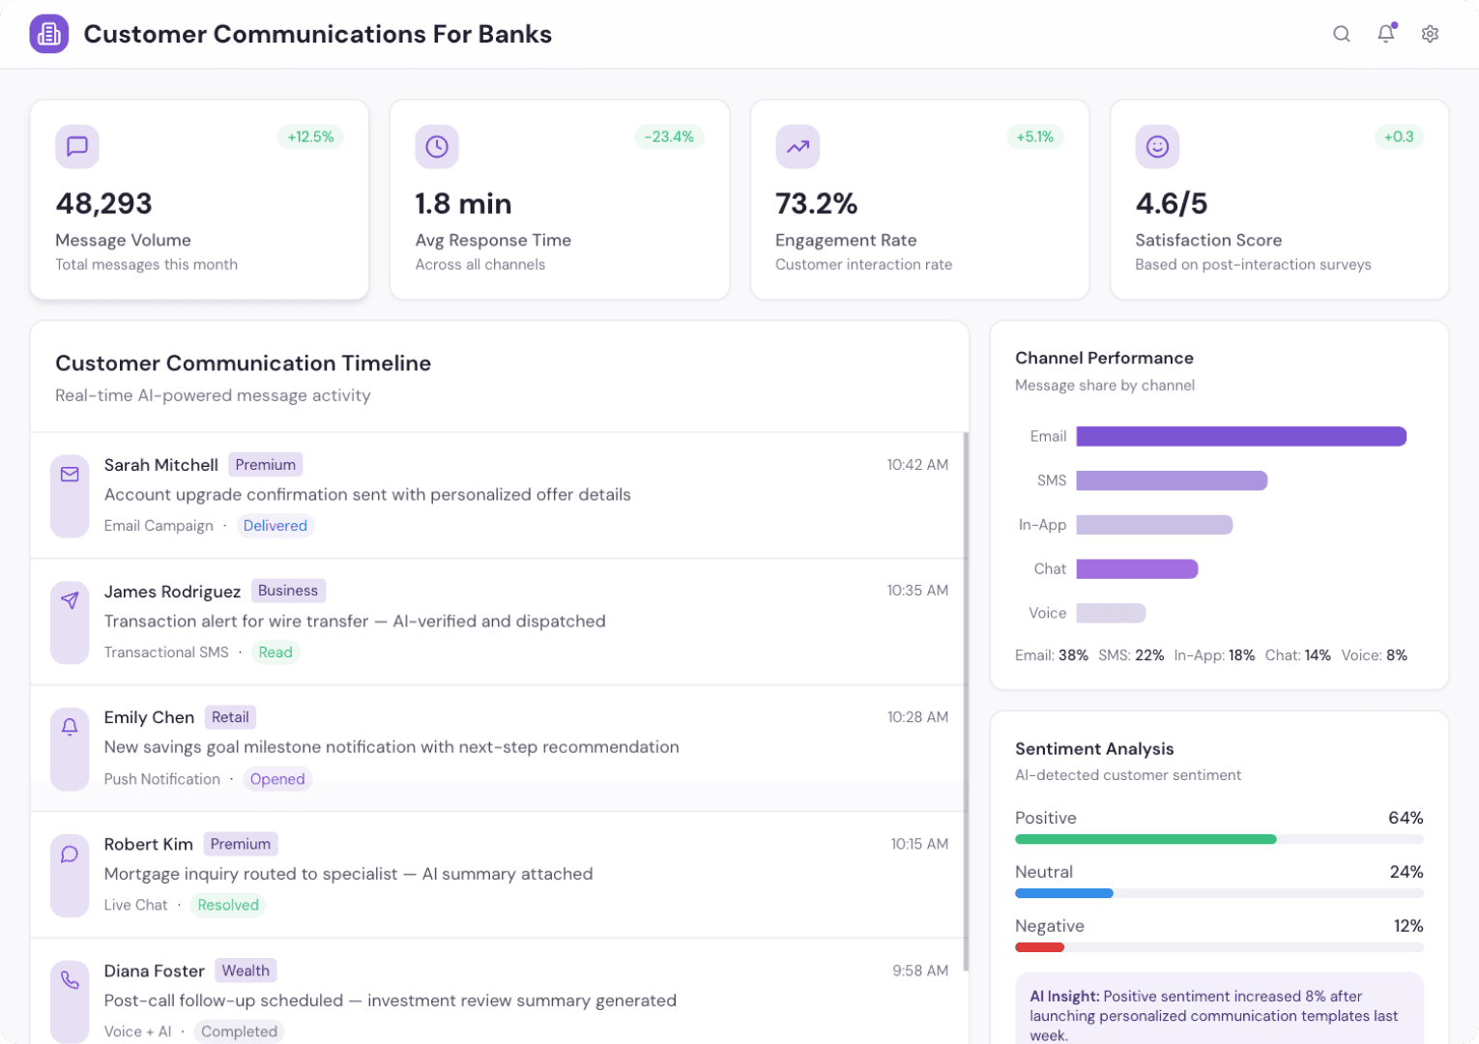The height and width of the screenshot is (1044, 1479).
Task: Click the chat bubble icon beside Robert Kim's entry
Action: pos(70,855)
